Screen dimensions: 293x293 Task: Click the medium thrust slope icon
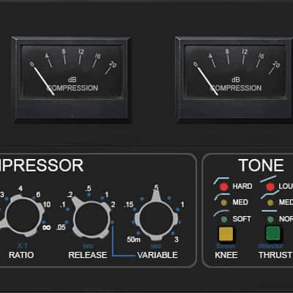[x=270, y=195]
